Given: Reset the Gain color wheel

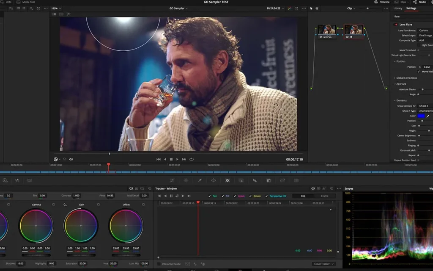Looking at the screenshot, I should pyautogui.click(x=98, y=205).
